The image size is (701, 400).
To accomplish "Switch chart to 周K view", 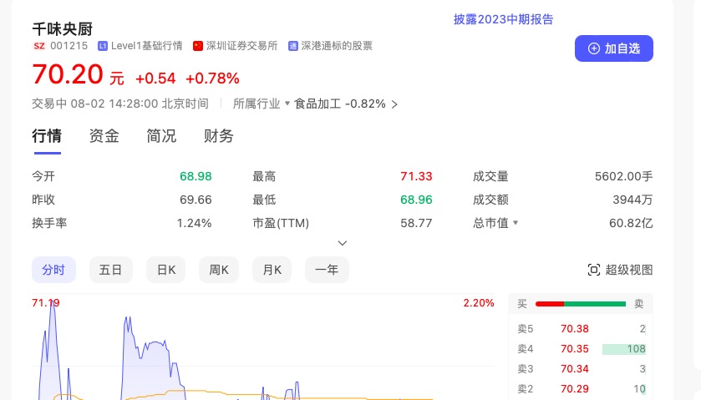I will 219,270.
